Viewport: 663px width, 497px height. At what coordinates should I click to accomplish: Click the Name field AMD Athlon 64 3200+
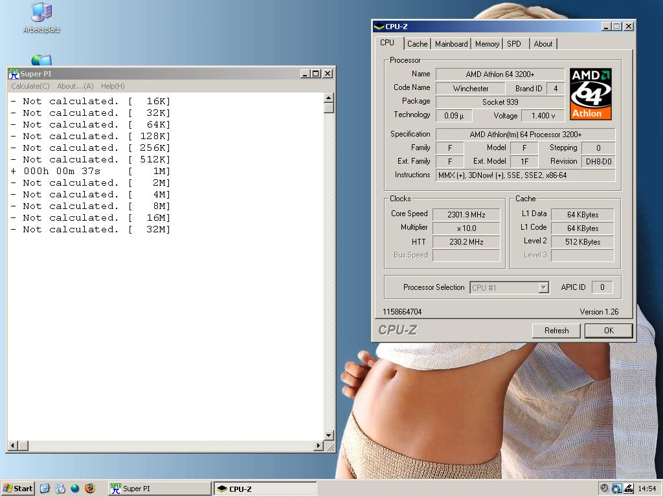point(500,74)
